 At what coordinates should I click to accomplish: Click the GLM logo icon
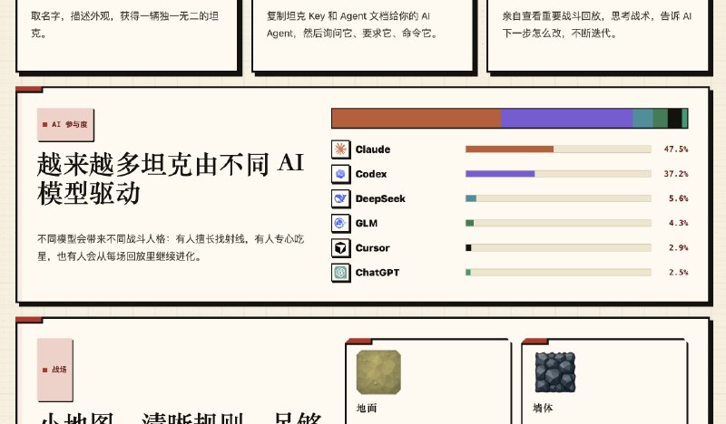pos(341,224)
